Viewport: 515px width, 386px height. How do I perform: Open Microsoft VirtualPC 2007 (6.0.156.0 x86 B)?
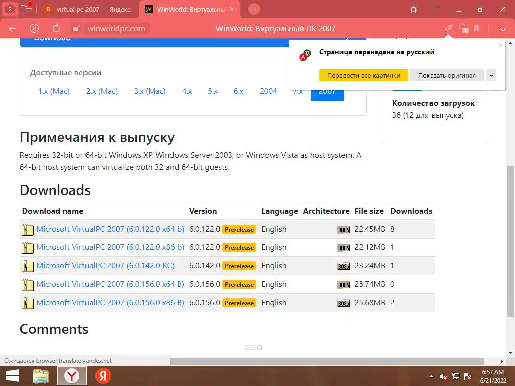coord(110,302)
